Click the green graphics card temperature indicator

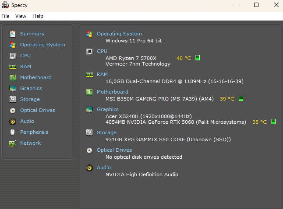coord(273,122)
